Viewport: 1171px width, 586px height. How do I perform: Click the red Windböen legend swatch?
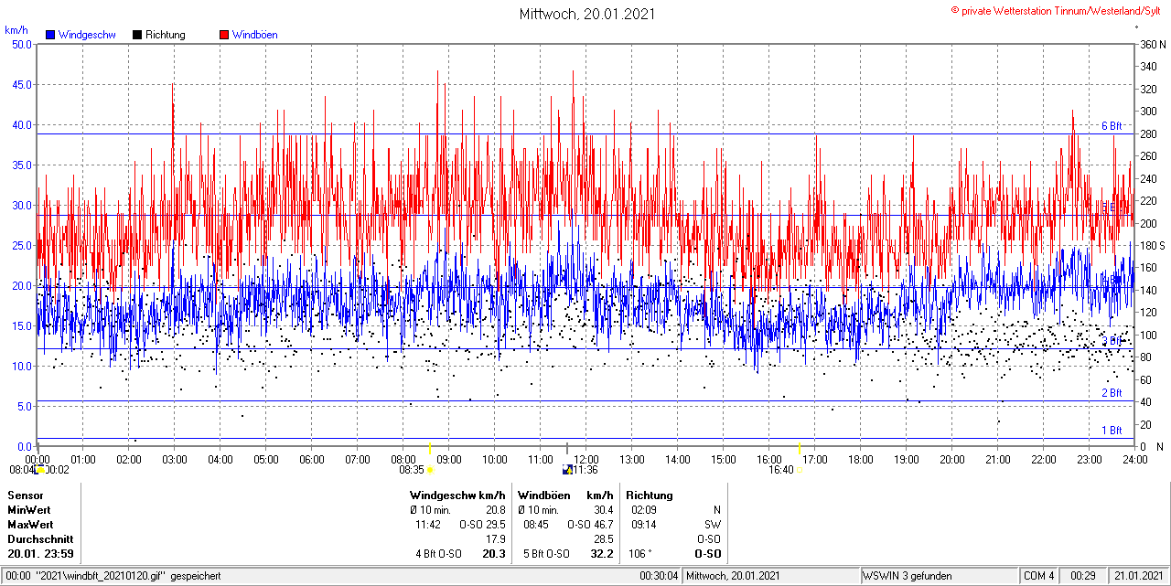tap(224, 35)
